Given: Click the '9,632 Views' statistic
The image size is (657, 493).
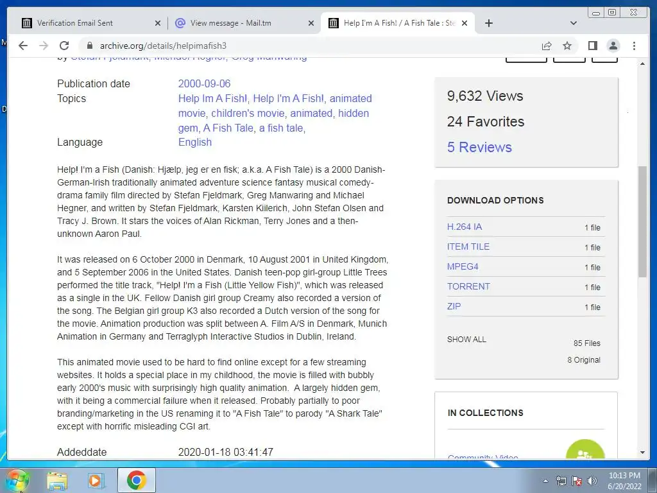Looking at the screenshot, I should coord(485,96).
